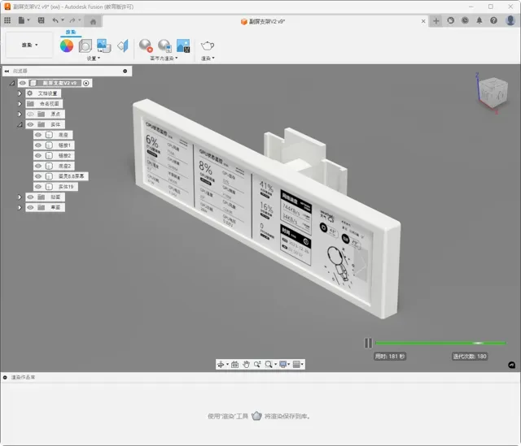Open Display Settings monitor icon
The height and width of the screenshot is (446, 521).
pos(282,365)
